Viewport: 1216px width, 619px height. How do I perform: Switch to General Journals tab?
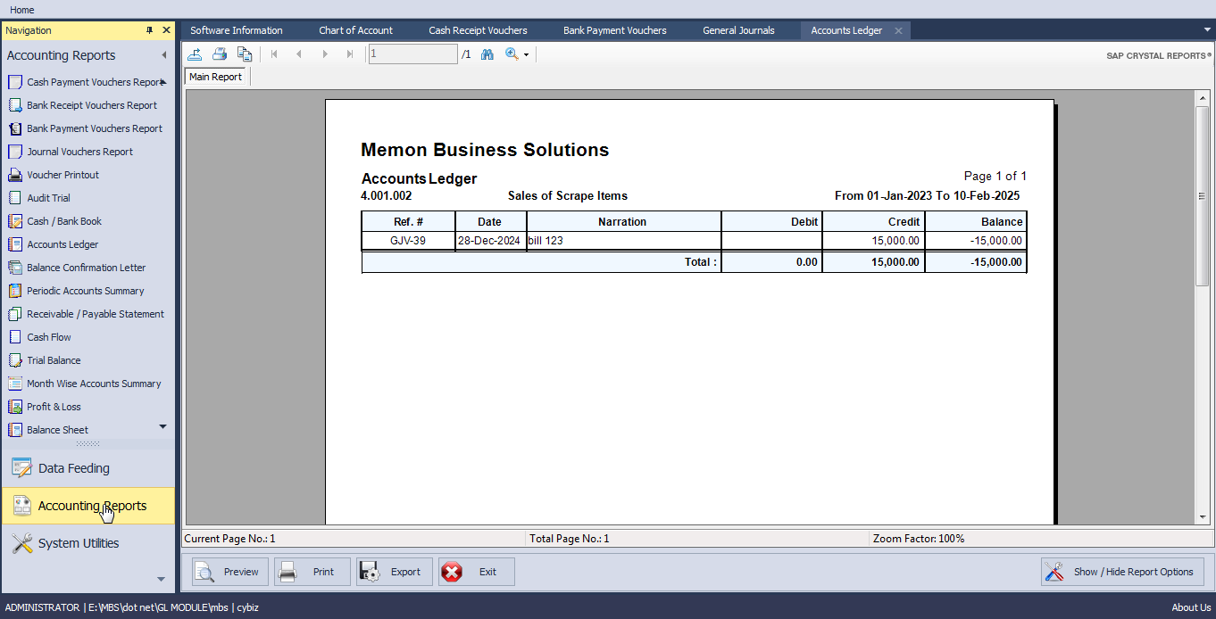(738, 30)
